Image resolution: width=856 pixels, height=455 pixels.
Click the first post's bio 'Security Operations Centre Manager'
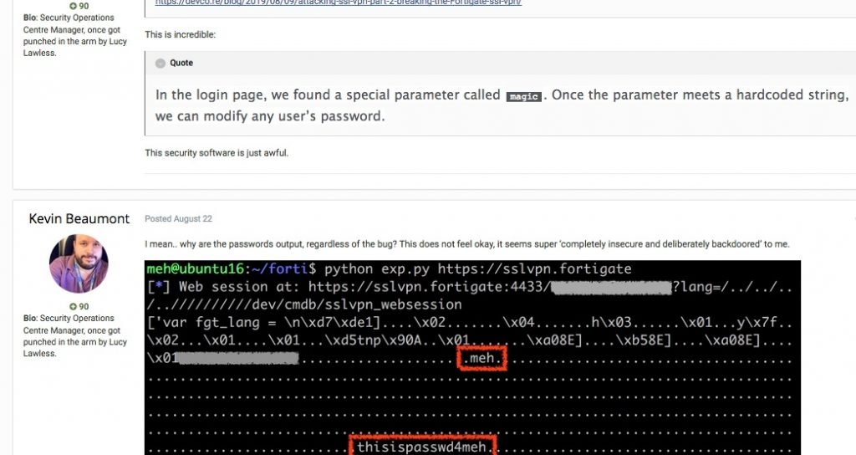pos(75,35)
